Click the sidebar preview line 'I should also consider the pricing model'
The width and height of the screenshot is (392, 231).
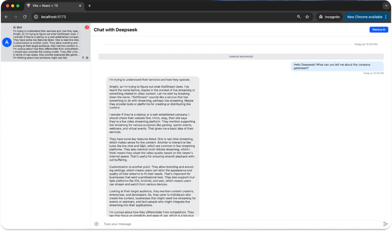(x=47, y=52)
